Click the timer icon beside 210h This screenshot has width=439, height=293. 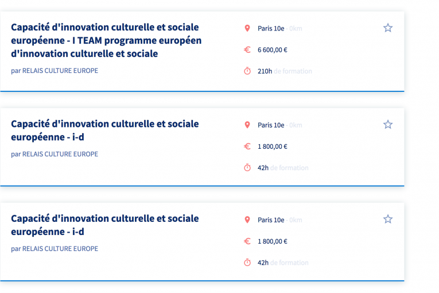pos(247,71)
